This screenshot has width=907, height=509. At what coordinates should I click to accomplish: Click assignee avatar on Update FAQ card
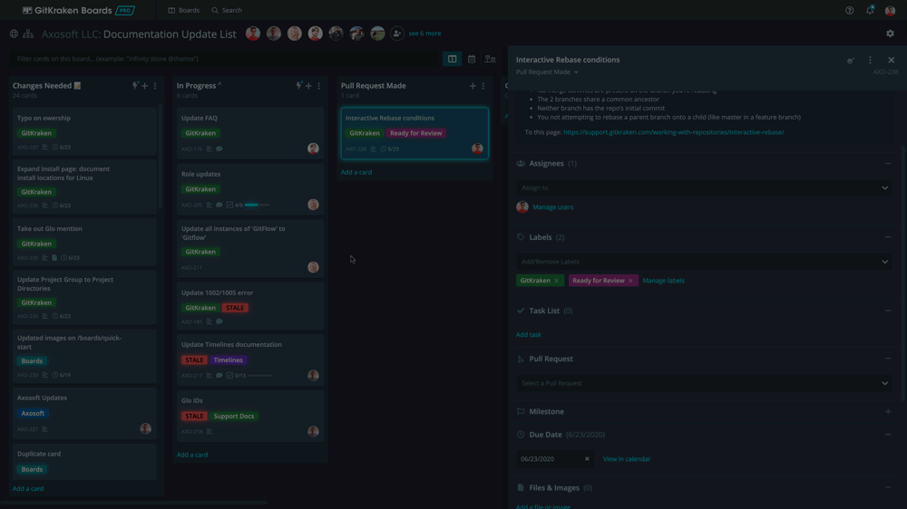tap(313, 149)
